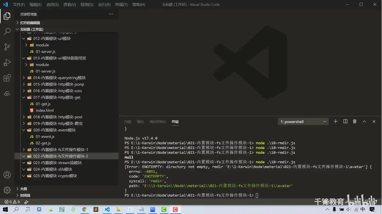Open the Accounts icon in activity bar
This screenshot has width=382, height=214.
coord(7,175)
